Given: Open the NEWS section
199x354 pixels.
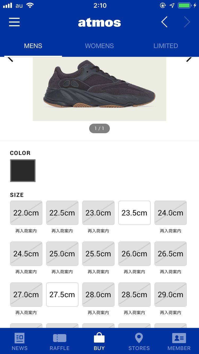Looking at the screenshot, I should click(20, 341).
